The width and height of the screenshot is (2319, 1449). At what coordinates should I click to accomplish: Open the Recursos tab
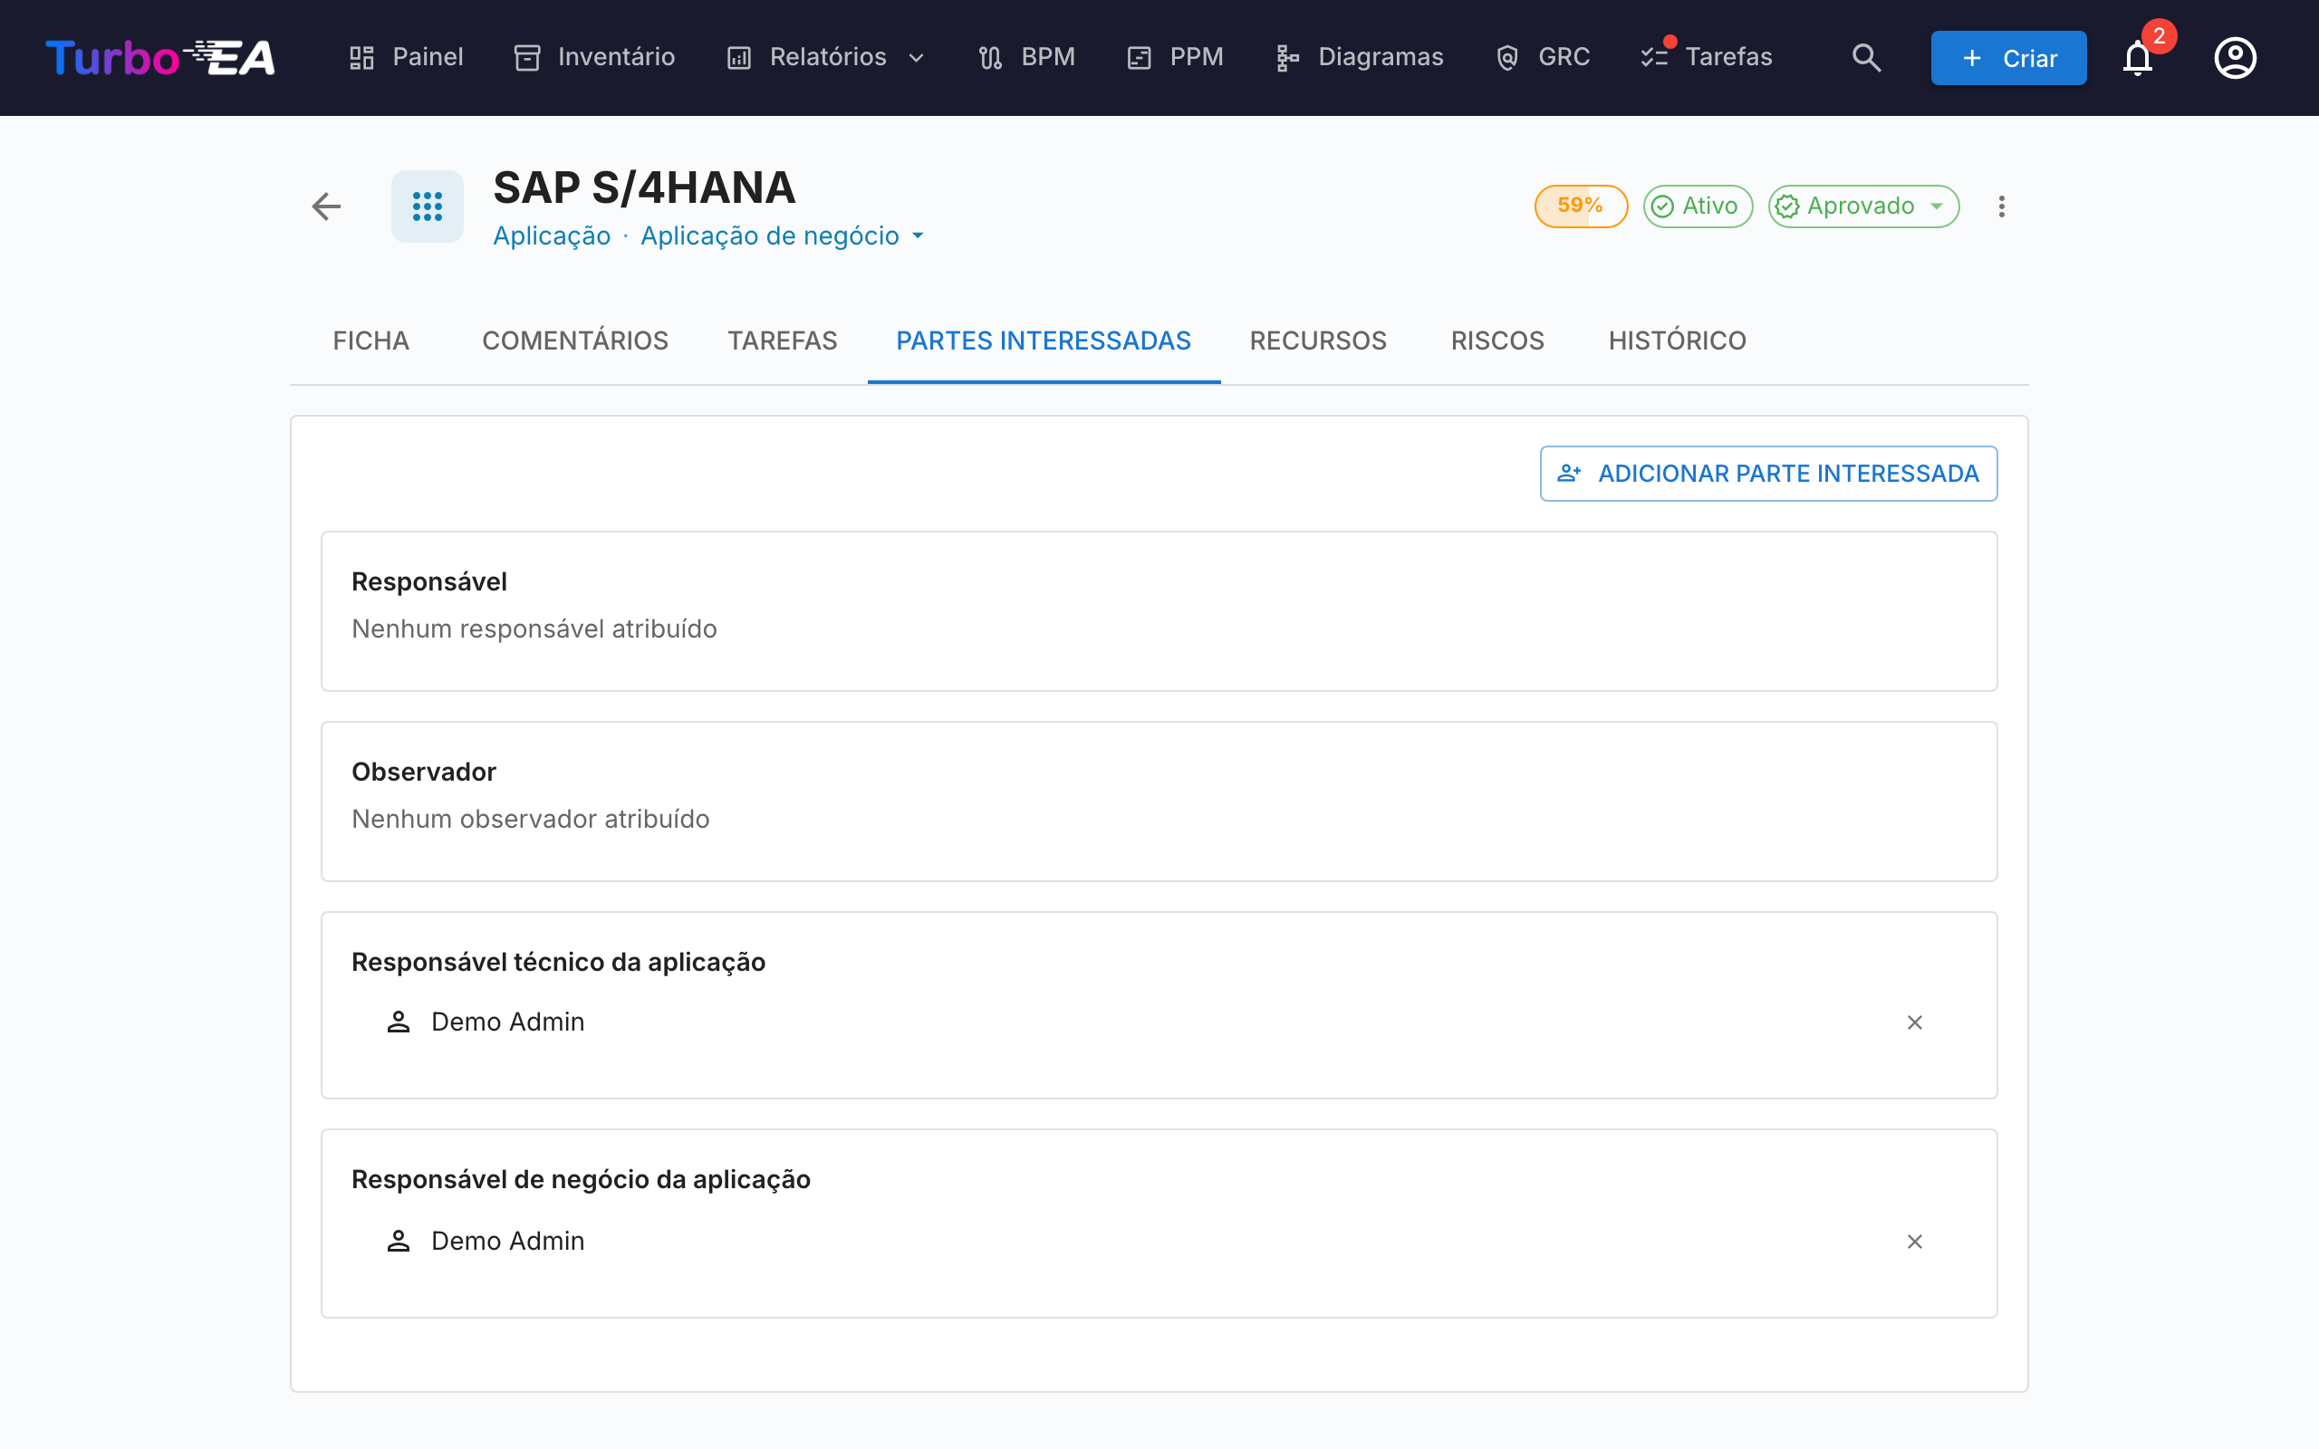coord(1318,341)
